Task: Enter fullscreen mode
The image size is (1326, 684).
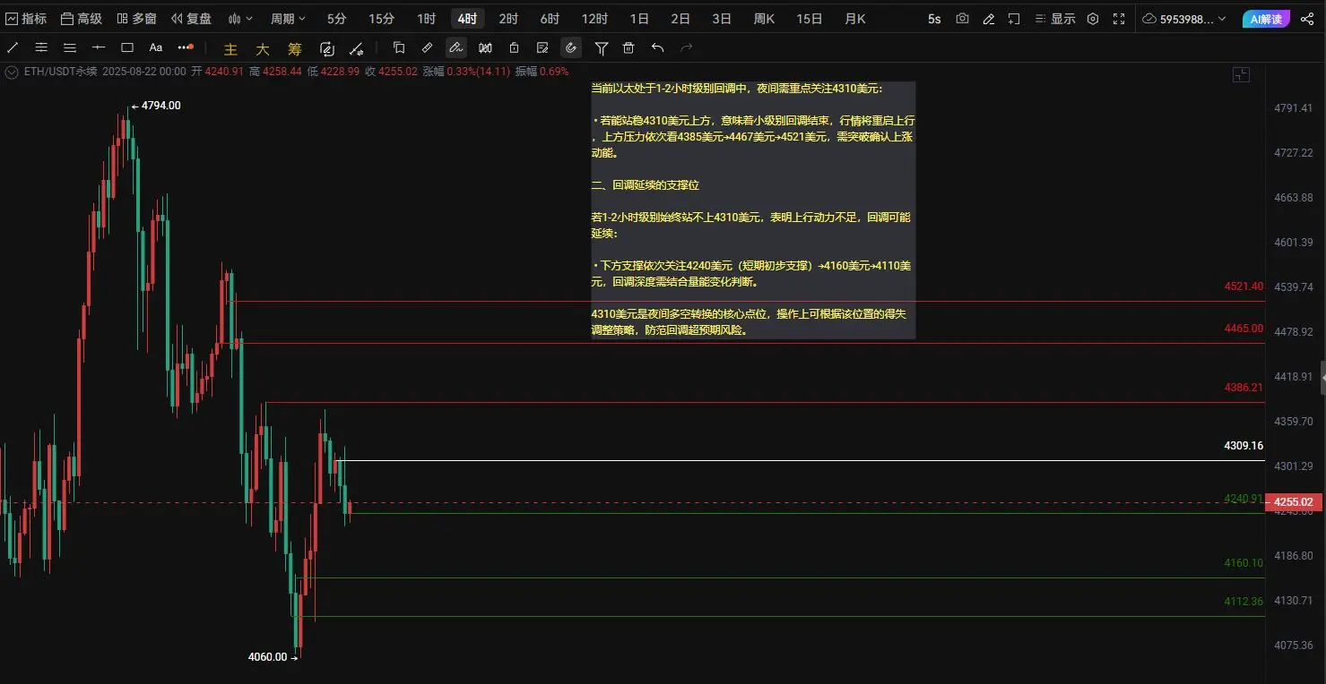Action: pyautogui.click(x=1118, y=18)
